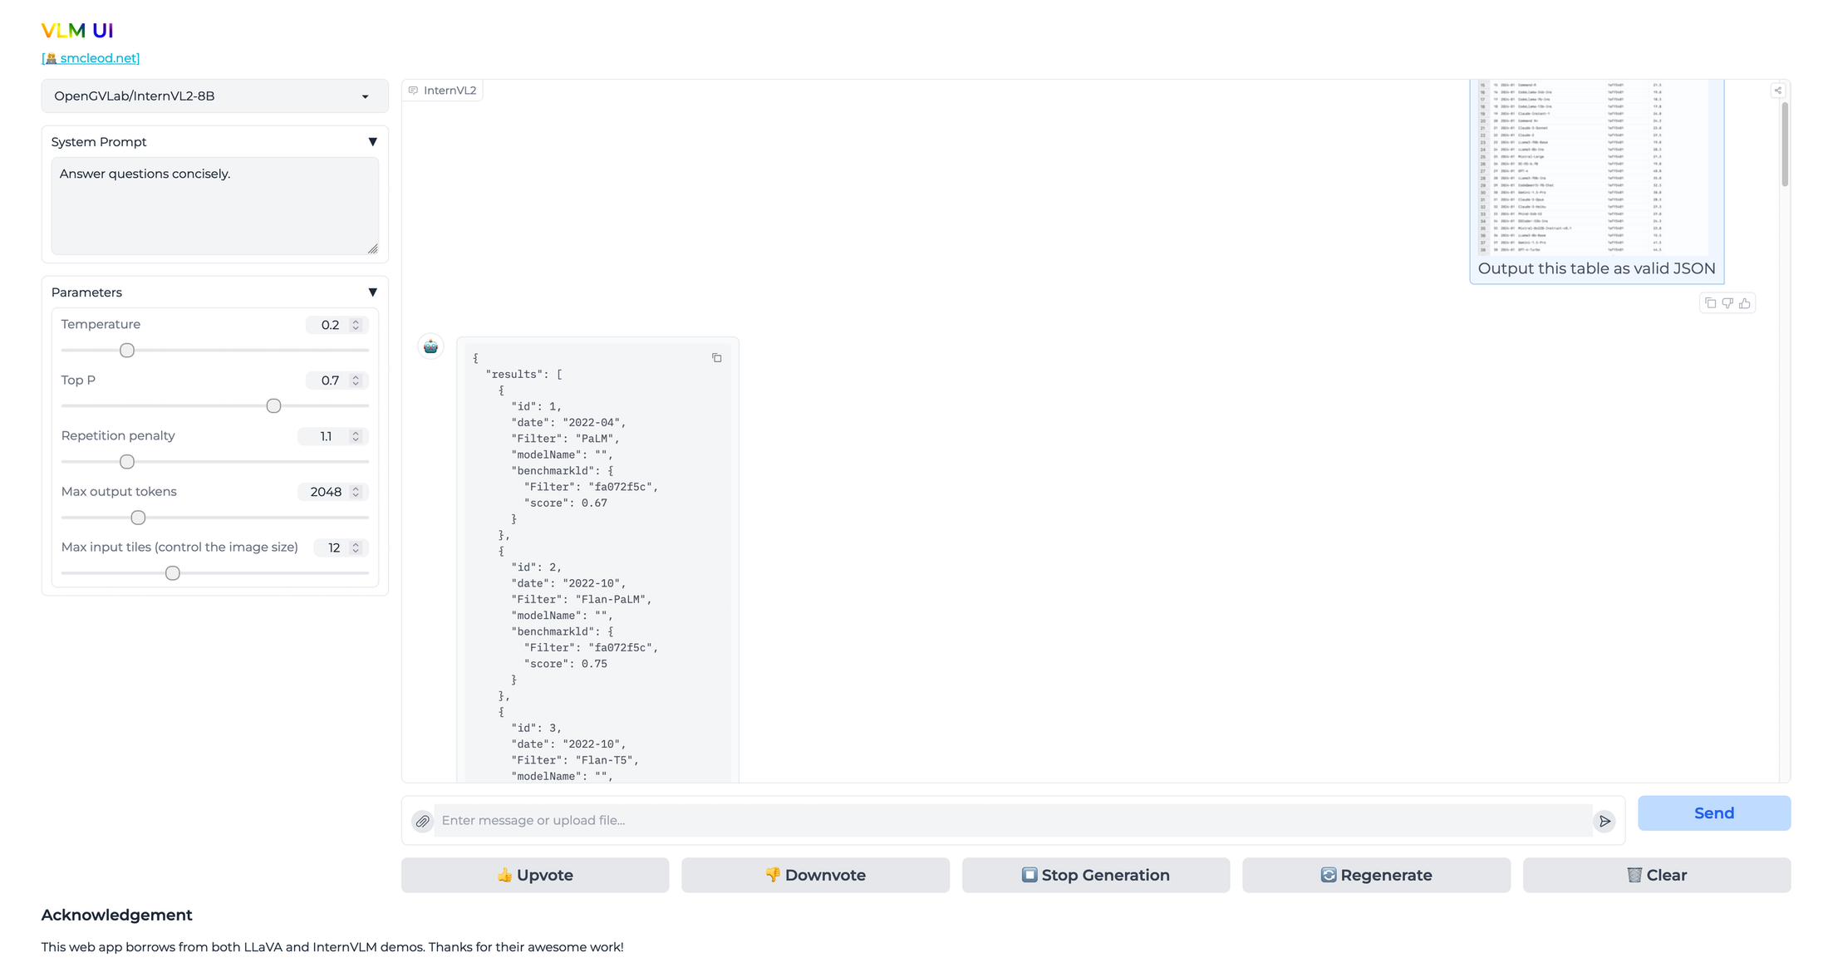The image size is (1828, 977).
Task: Click the paper-plane submit icon
Action: (1605, 821)
